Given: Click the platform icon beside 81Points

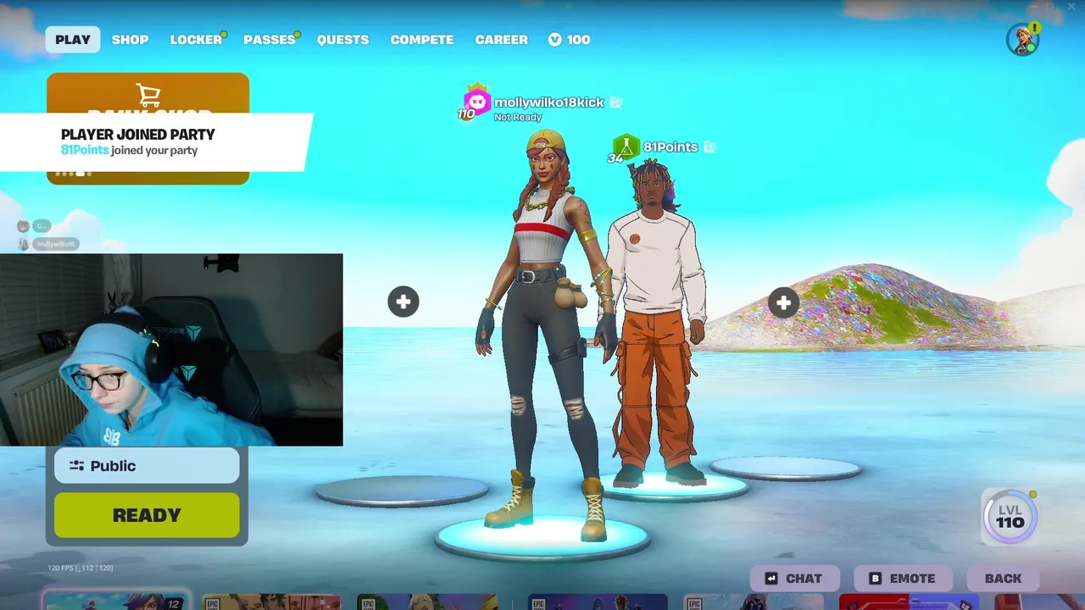Looking at the screenshot, I should point(709,147).
